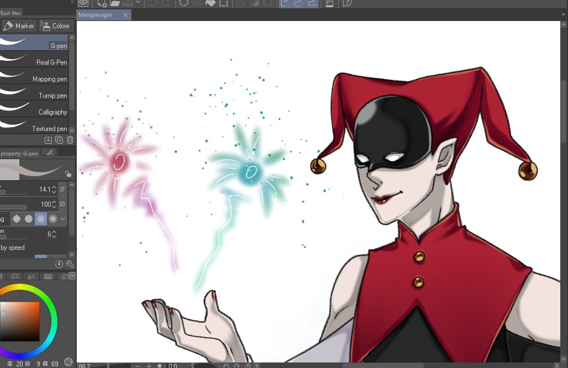Viewport: 568px width, 368px height.
Task: Zoom in canvas with plus button
Action: point(149,365)
